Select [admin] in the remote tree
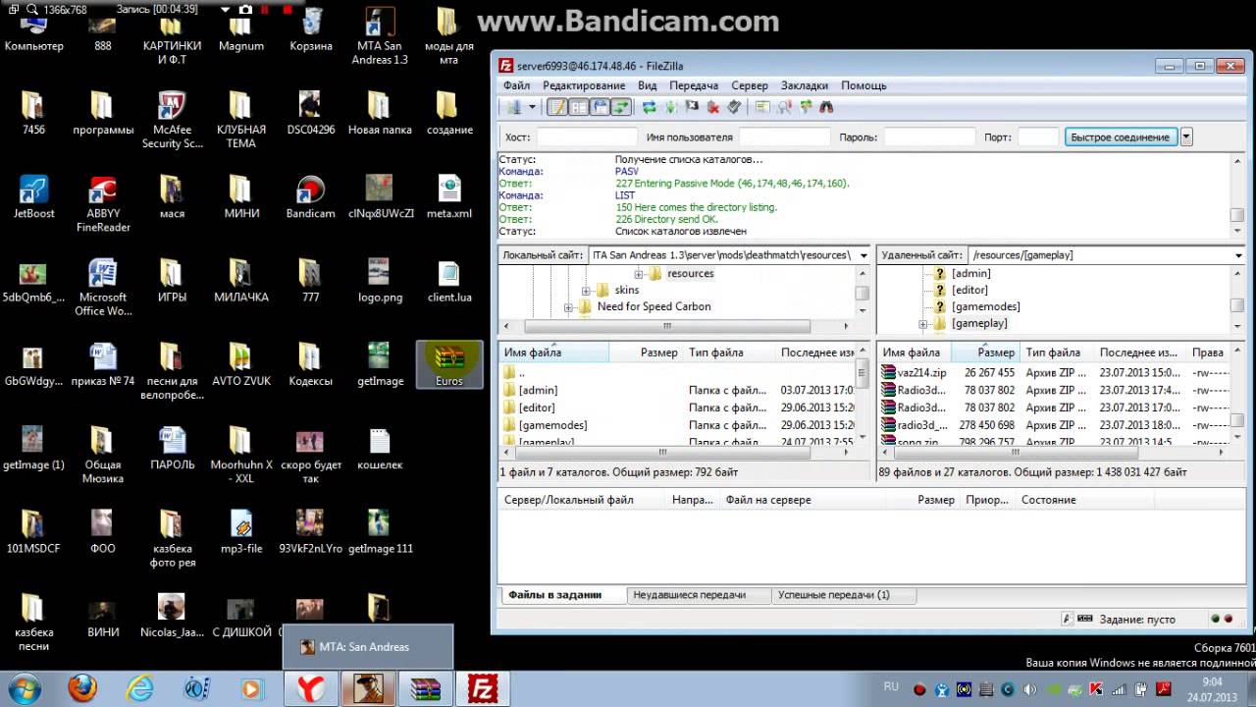 [970, 274]
